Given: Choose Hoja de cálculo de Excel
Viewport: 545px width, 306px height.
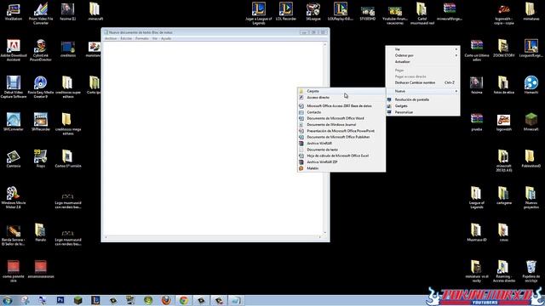Looking at the screenshot, I should 341,156.
